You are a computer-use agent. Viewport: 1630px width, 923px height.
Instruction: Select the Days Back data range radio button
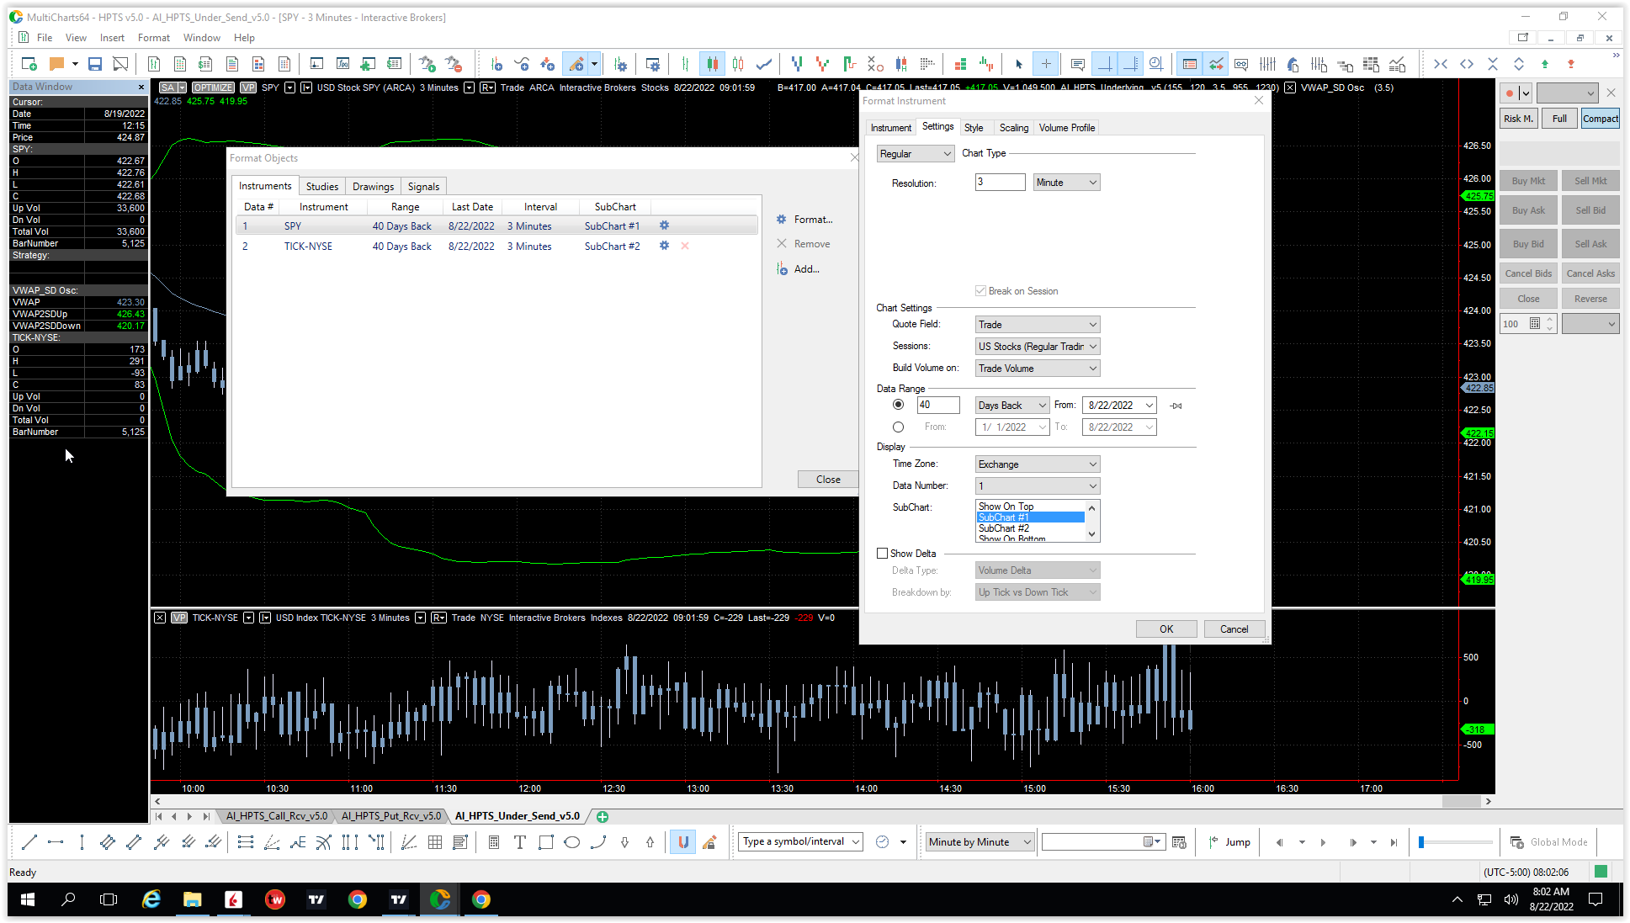pos(899,405)
